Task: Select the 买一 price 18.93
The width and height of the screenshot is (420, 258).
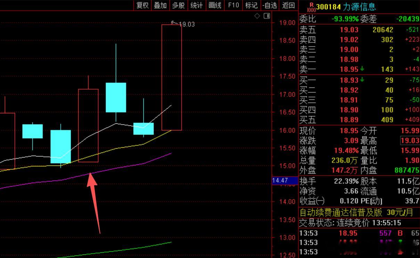Action: [x=349, y=80]
